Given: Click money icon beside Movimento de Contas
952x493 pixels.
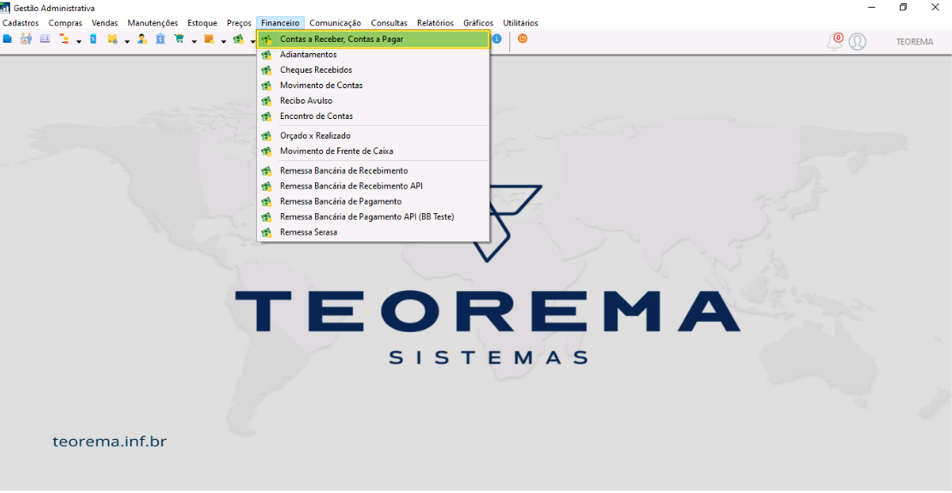Looking at the screenshot, I should [x=266, y=86].
